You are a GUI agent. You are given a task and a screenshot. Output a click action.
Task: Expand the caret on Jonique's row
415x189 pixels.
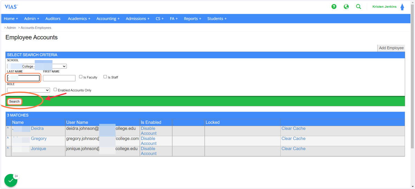click(x=8, y=149)
